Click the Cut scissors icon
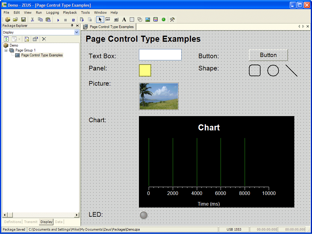Screen dimensions: 312x234 [x=32, y=19]
